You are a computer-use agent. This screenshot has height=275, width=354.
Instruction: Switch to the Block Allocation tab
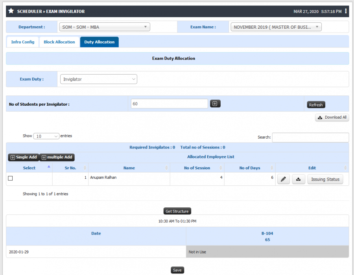pos(59,42)
